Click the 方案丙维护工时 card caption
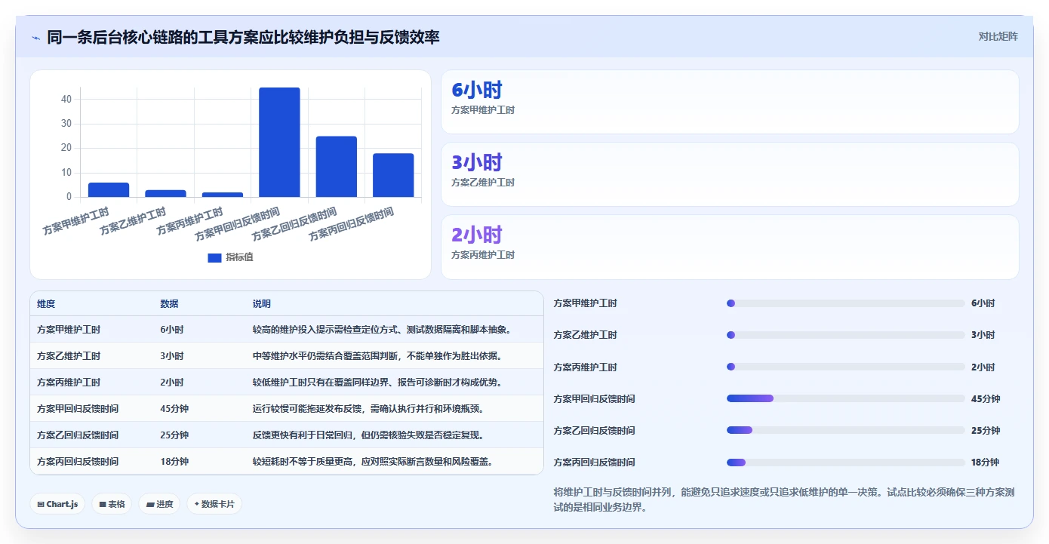Viewport: 1049px width, 544px height. pyautogui.click(x=483, y=255)
